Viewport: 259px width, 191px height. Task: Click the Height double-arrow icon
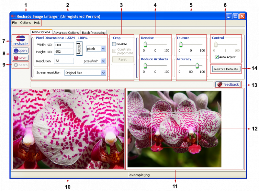50,52
